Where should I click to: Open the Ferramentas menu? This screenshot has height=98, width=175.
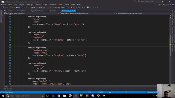[53, 5]
